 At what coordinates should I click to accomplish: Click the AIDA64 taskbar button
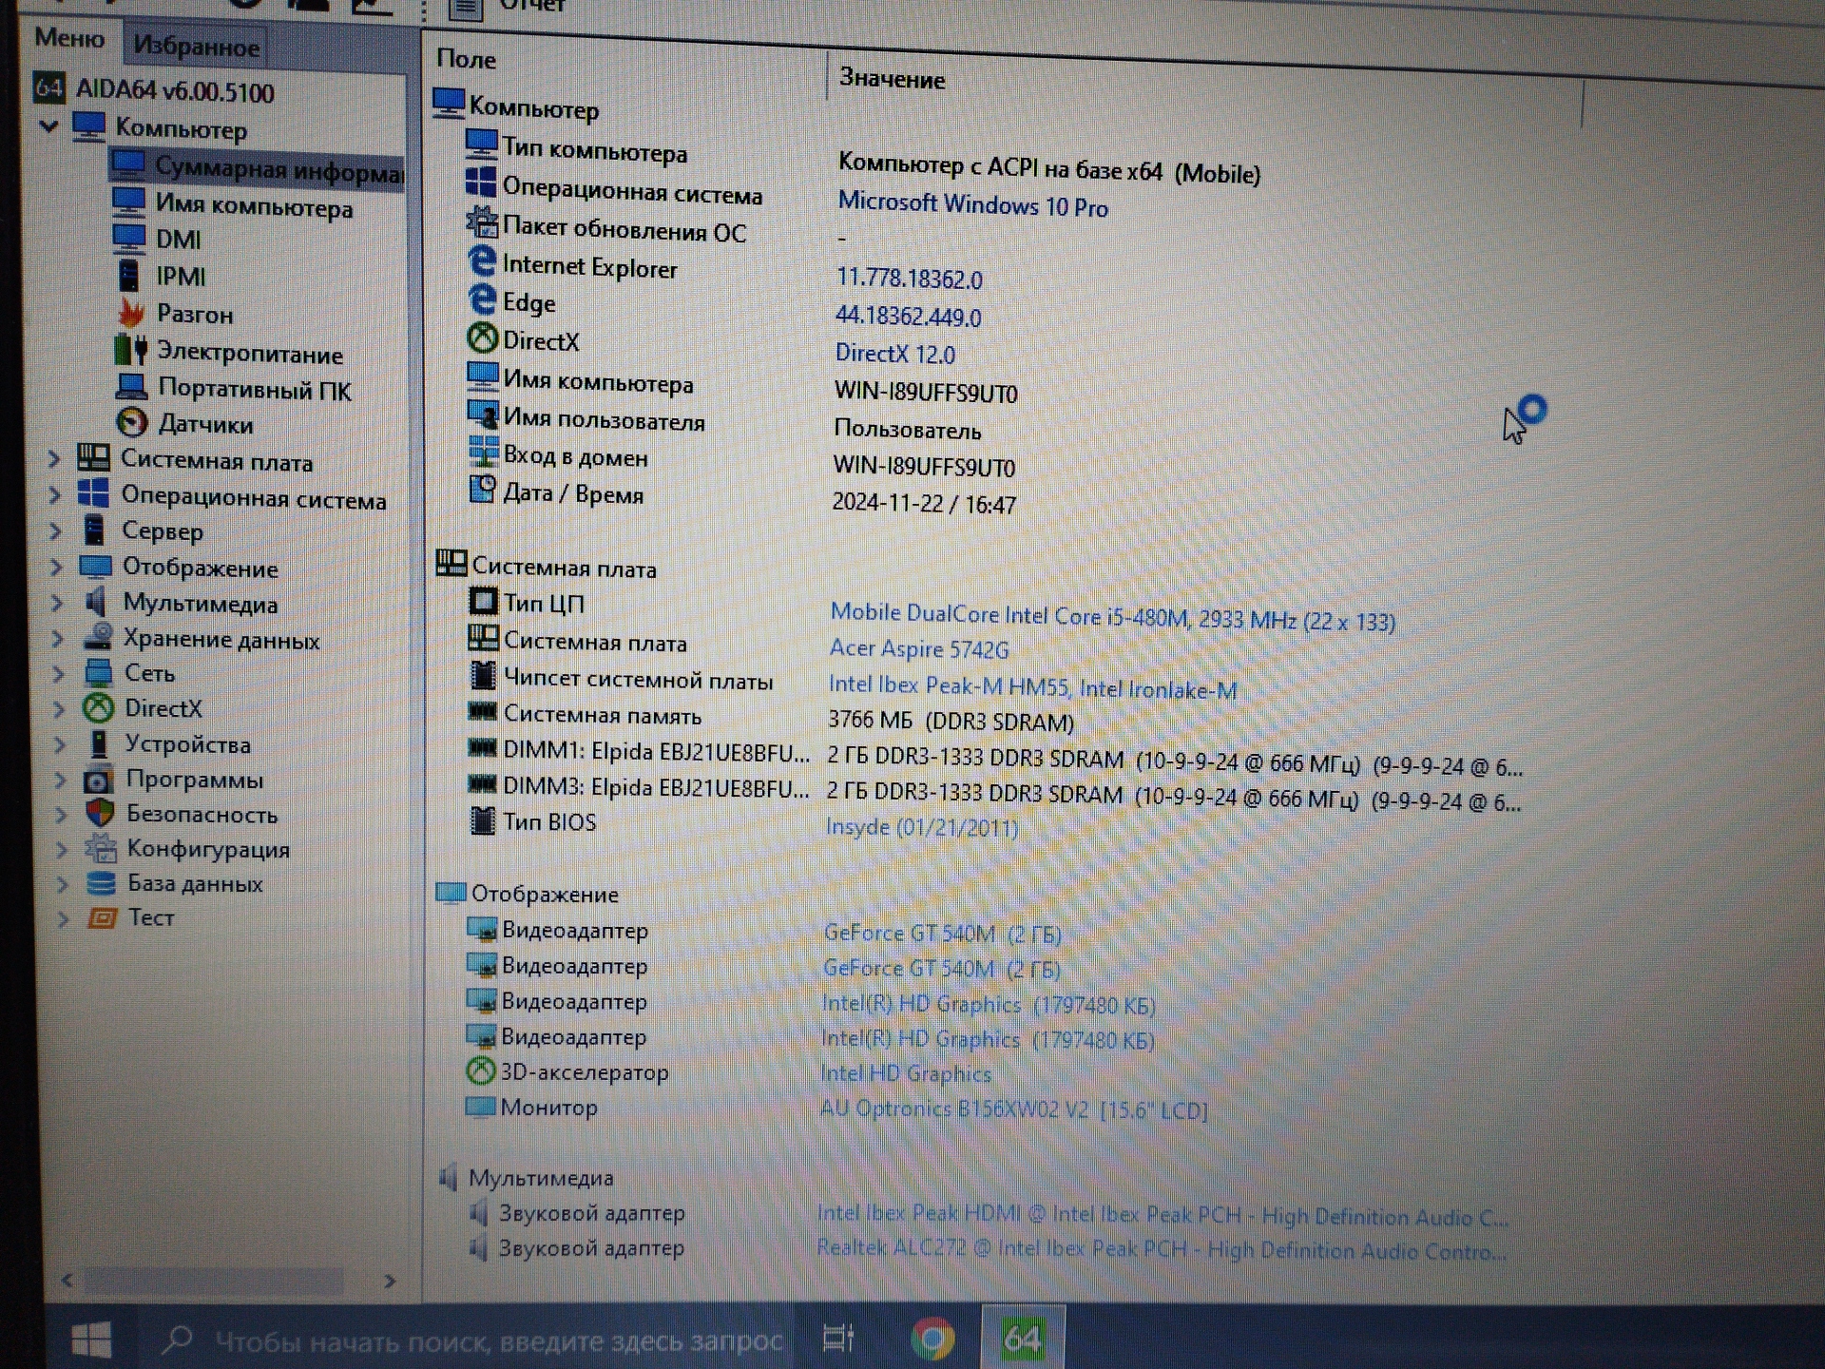point(1023,1338)
